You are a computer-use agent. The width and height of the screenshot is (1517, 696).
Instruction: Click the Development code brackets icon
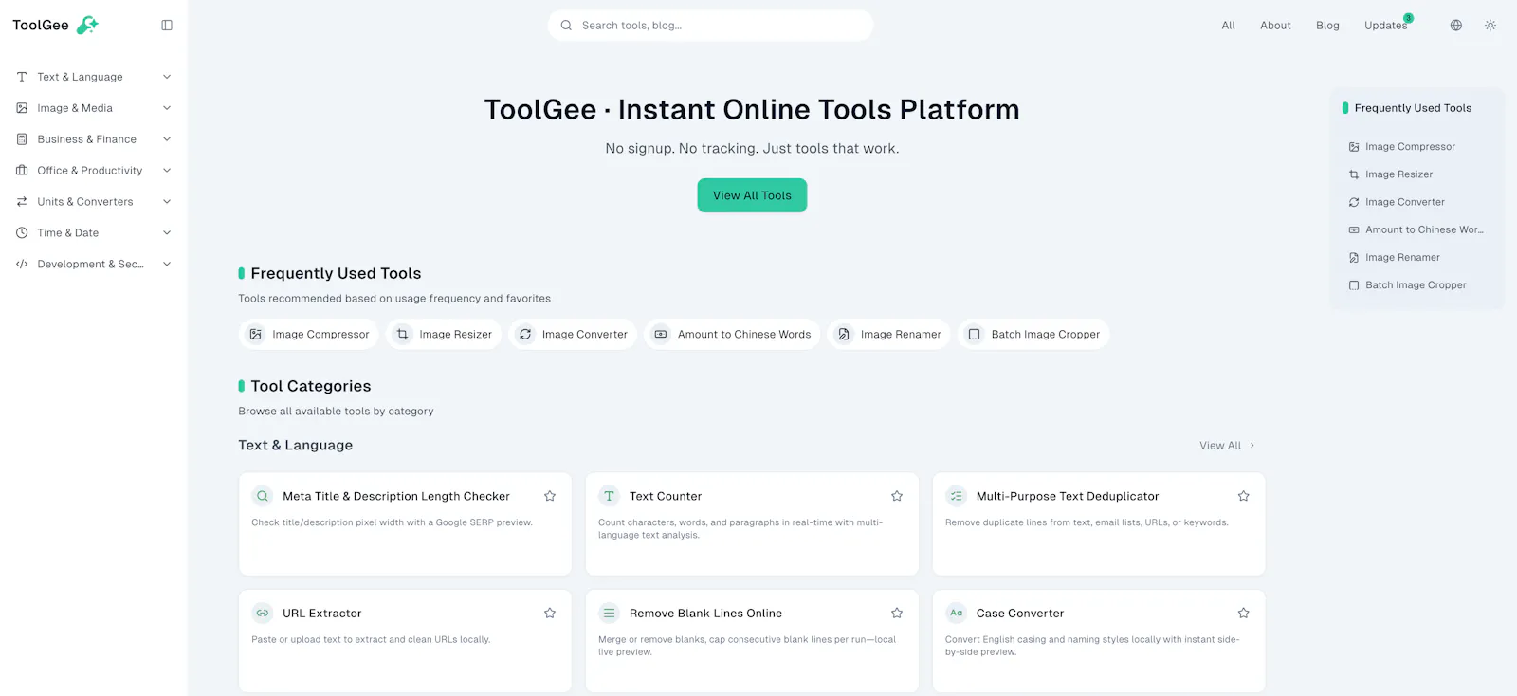tap(22, 265)
